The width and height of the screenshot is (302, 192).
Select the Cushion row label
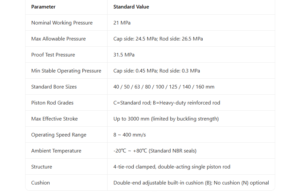(41, 183)
